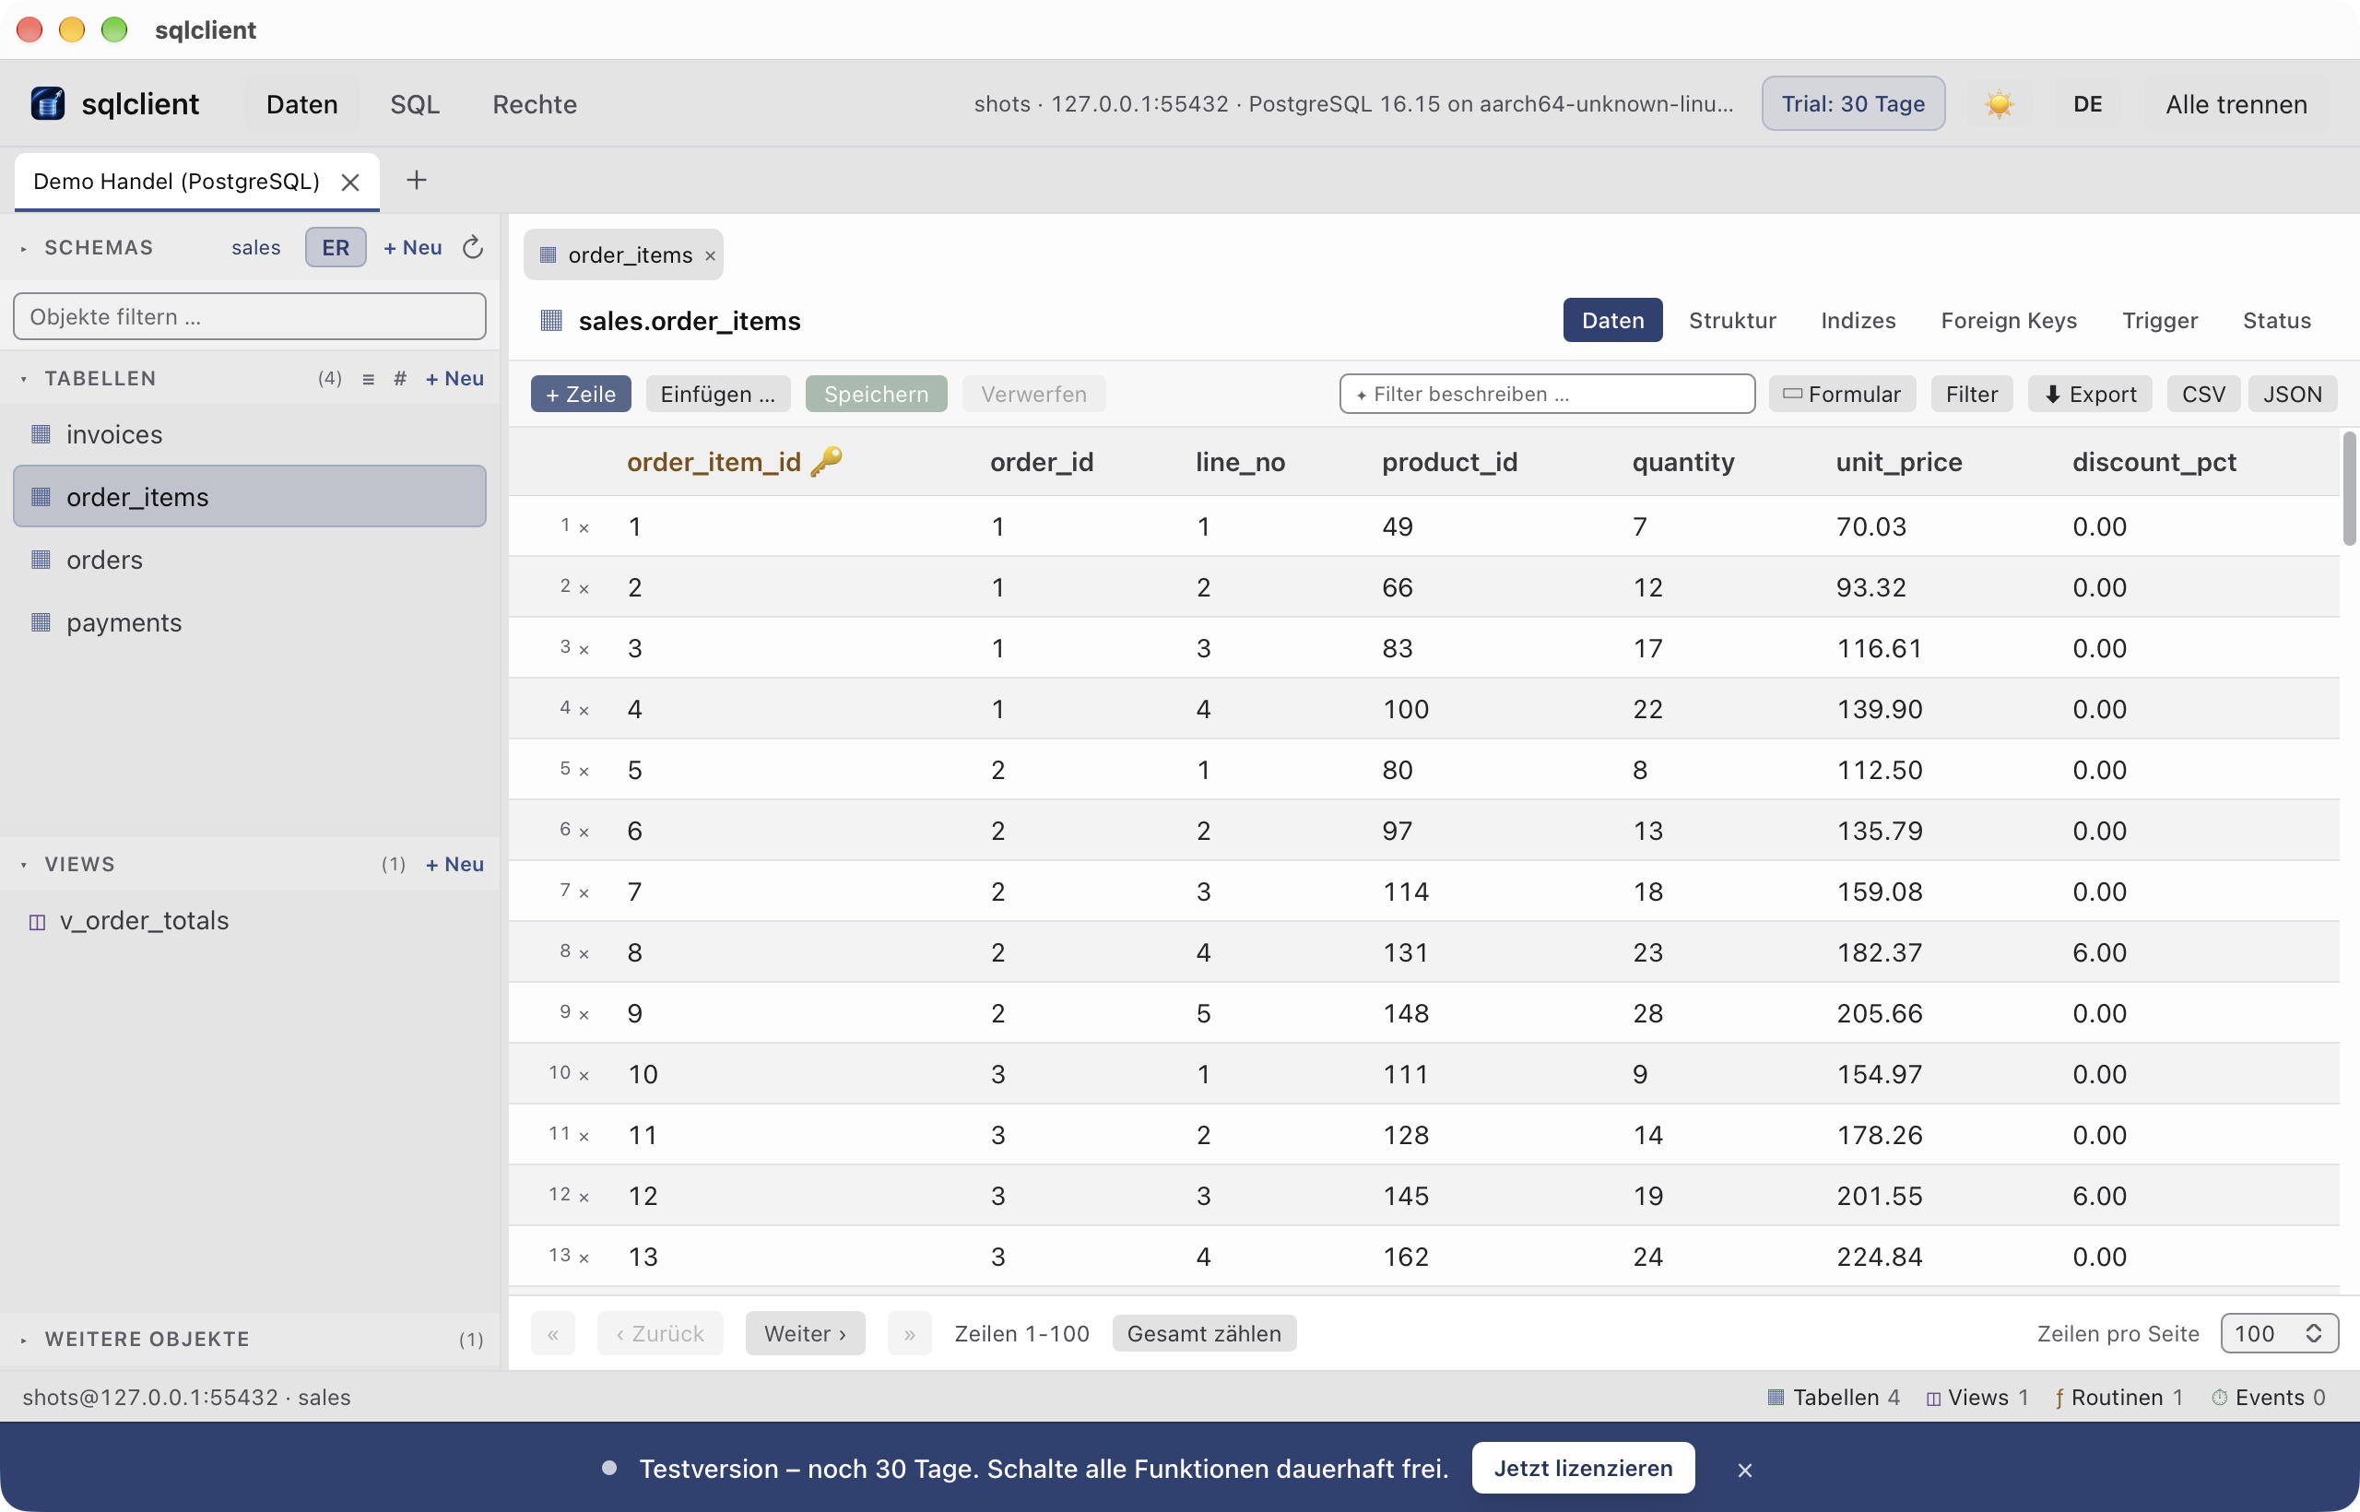Open the invoices table
The height and width of the screenshot is (1512, 2360).
pyautogui.click(x=249, y=434)
